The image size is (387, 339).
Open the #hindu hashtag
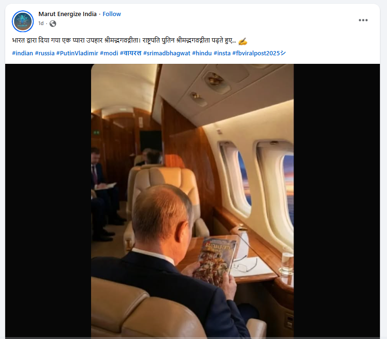click(202, 53)
